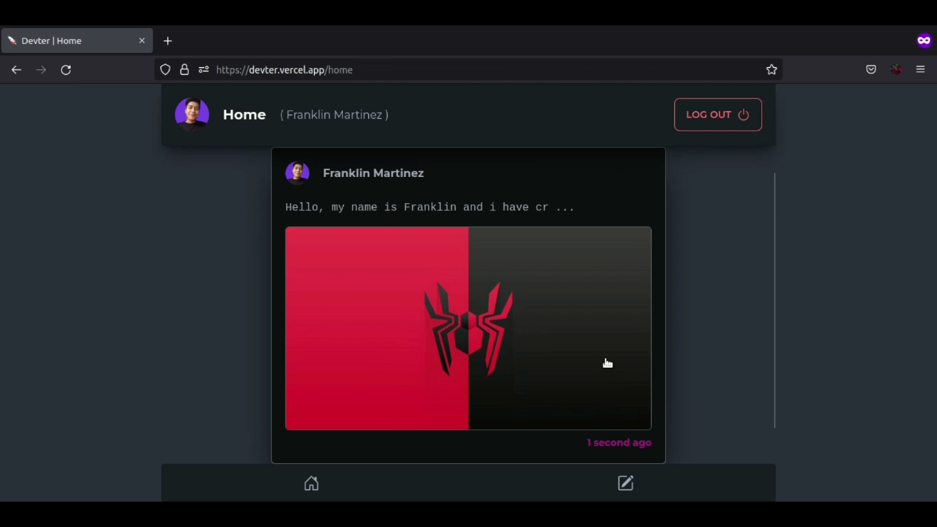The image size is (937, 527).
Task: Go back with the browser back arrow
Action: click(16, 70)
